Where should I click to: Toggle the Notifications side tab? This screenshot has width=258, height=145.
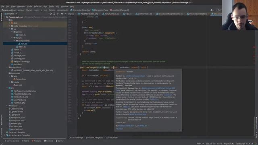pos(256,123)
